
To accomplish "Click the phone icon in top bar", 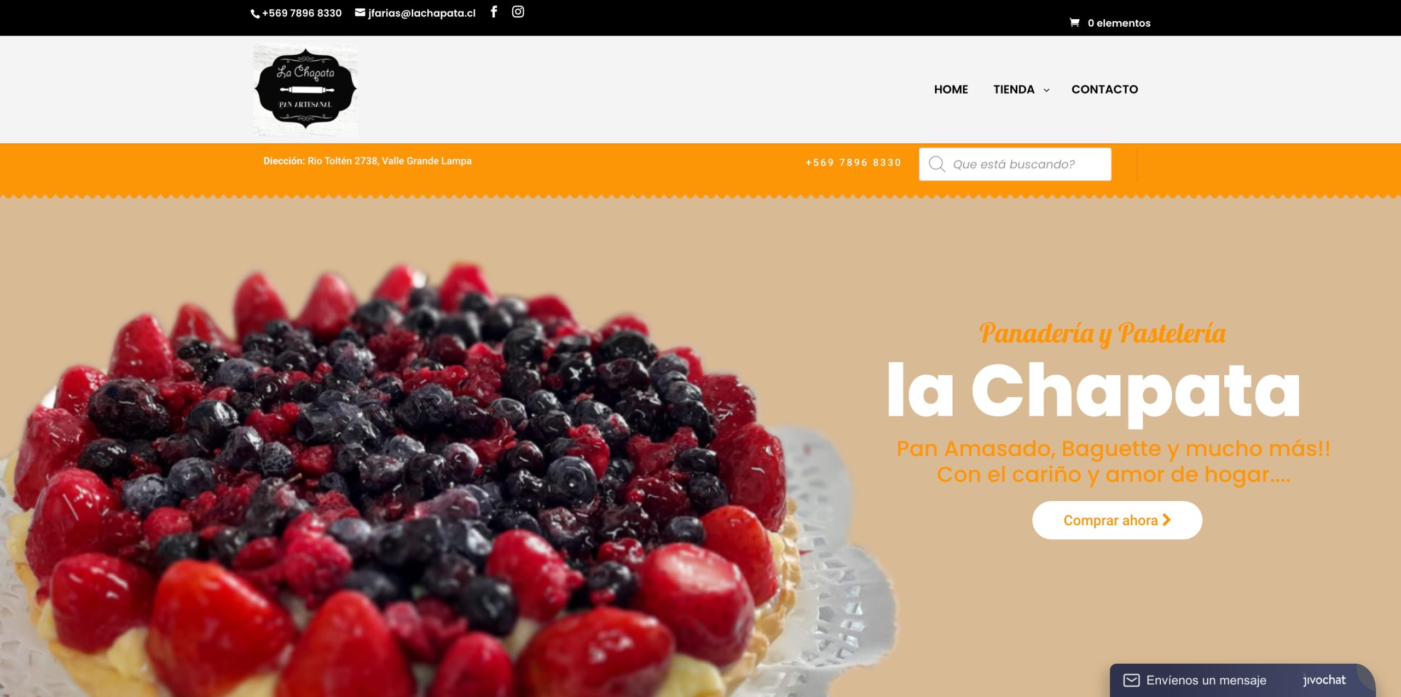I will tap(255, 14).
